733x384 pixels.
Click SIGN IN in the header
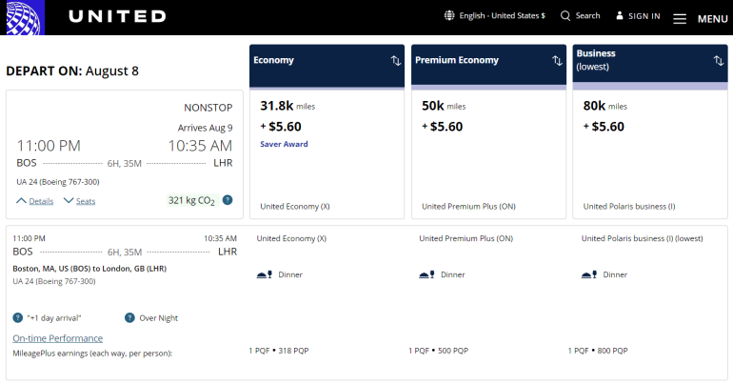pyautogui.click(x=644, y=16)
